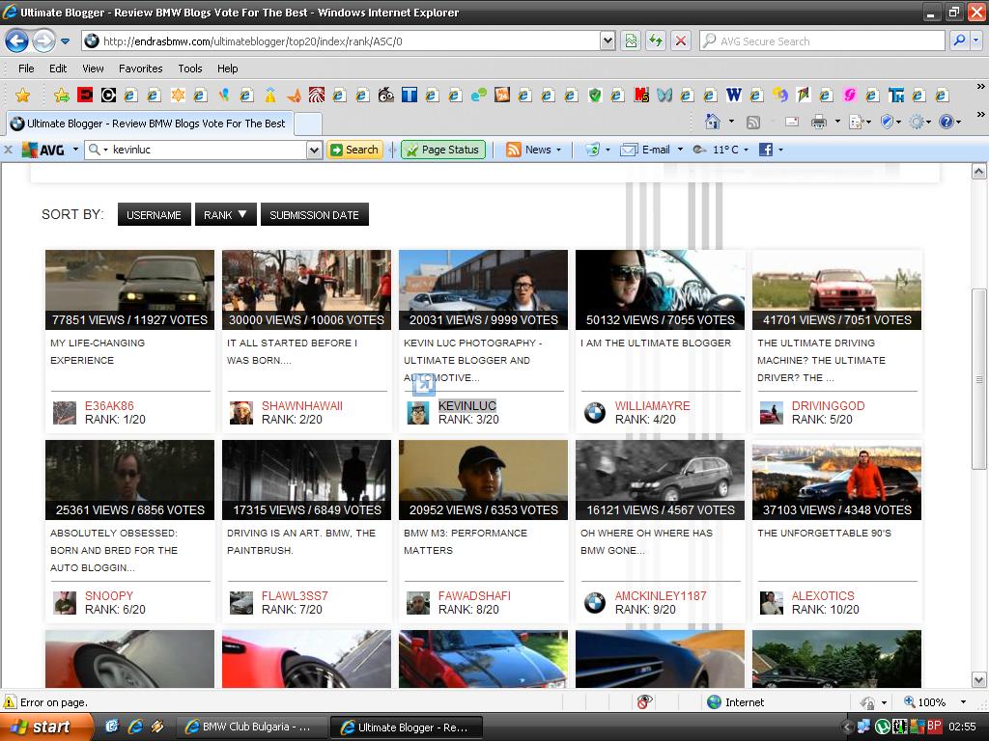Sort entries by SUBMISSION DATE

coord(314,215)
